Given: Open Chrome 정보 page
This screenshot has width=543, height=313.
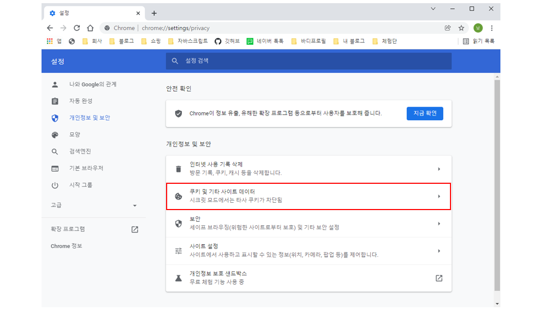Looking at the screenshot, I should click(66, 246).
